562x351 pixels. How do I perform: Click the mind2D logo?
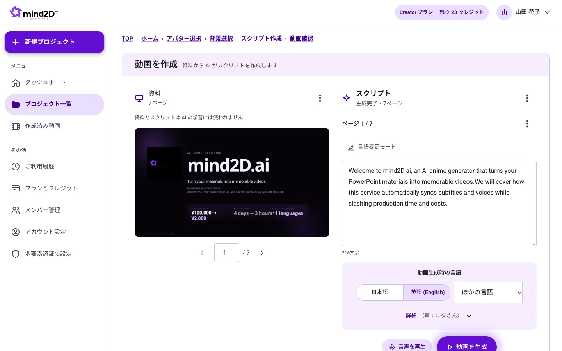coord(34,12)
